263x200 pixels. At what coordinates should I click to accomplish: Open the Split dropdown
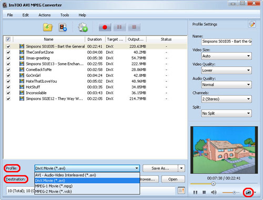tap(227, 113)
